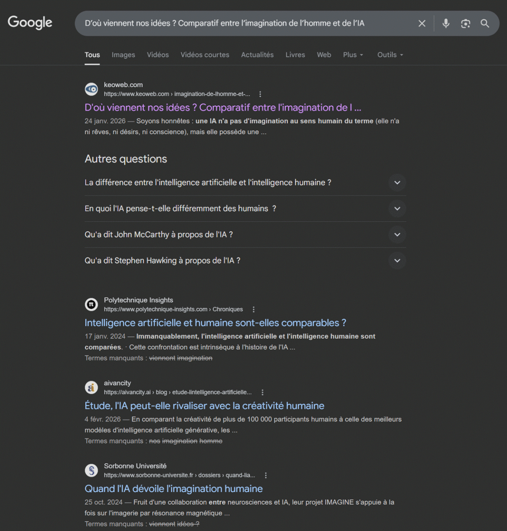
Task: Click the aivancity site favicon
Action: tap(91, 388)
